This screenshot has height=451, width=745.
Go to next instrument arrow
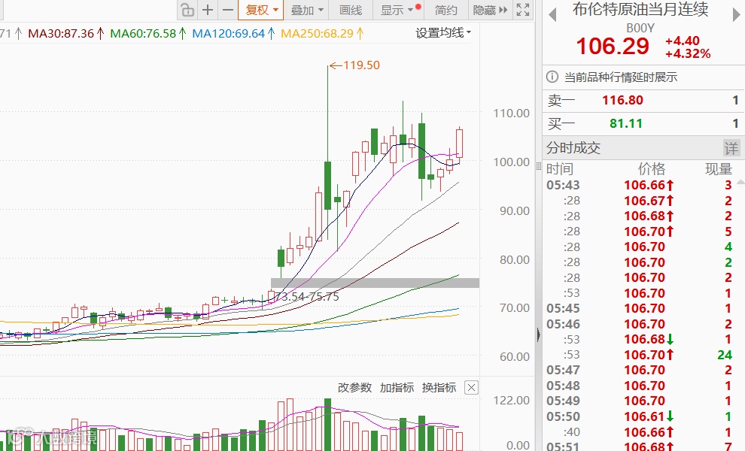(x=737, y=15)
